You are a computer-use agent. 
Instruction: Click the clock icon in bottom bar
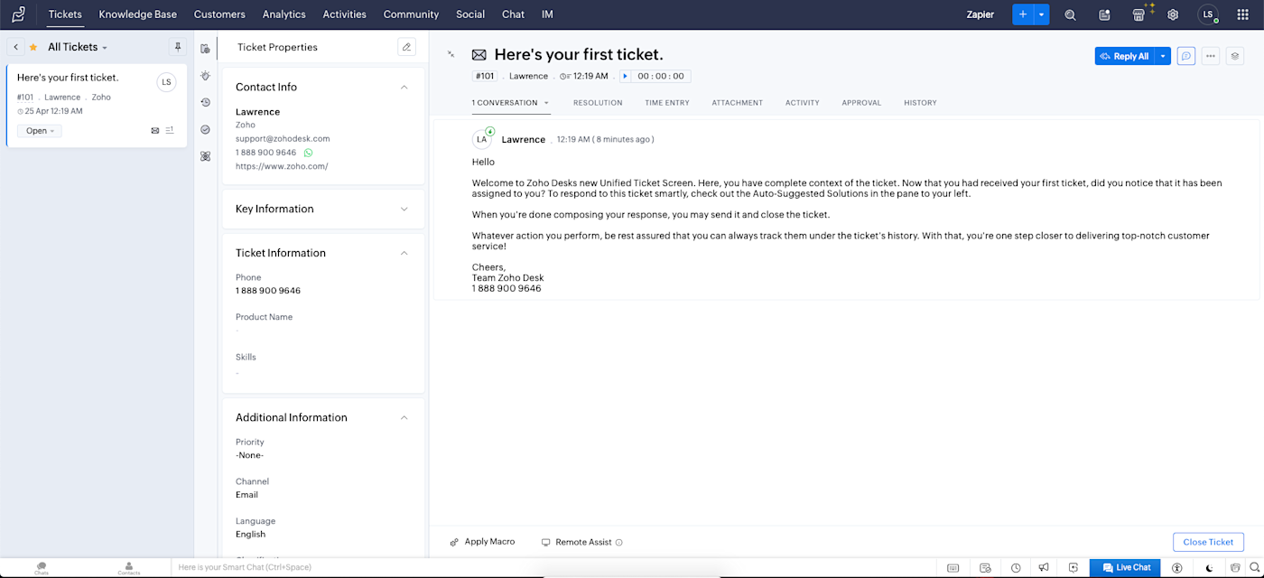tap(1016, 568)
